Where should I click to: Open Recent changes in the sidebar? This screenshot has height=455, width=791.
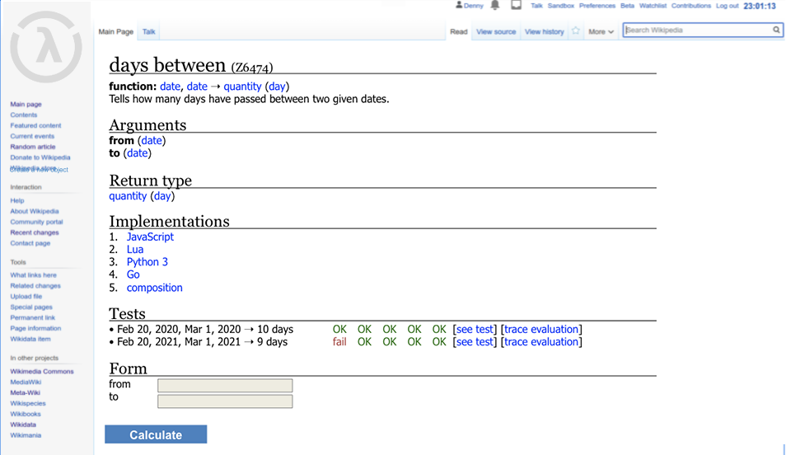click(x=35, y=232)
